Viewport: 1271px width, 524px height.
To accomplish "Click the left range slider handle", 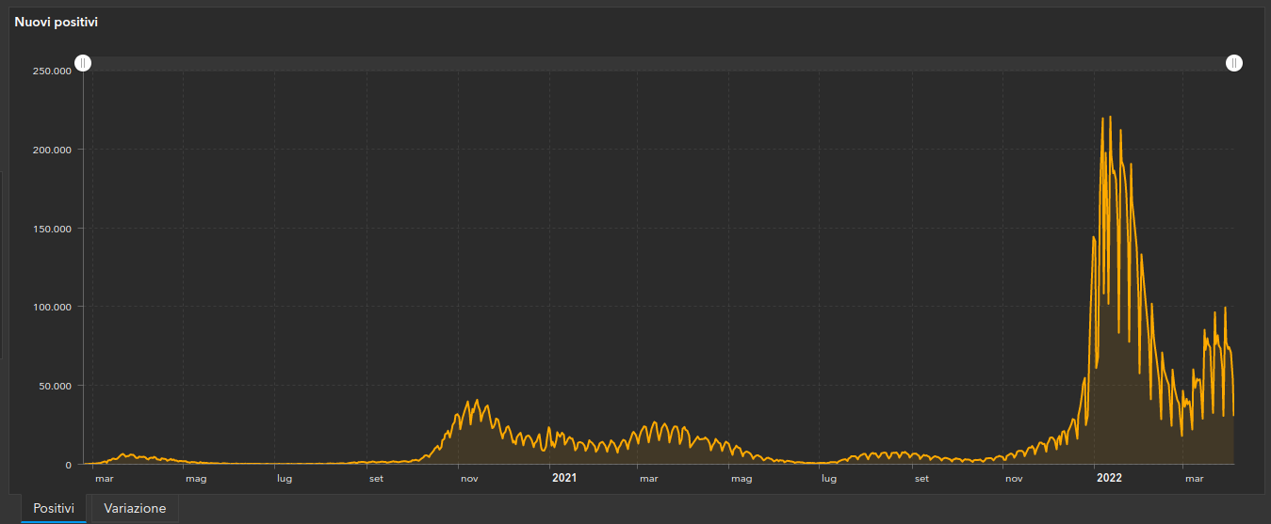I will point(83,63).
